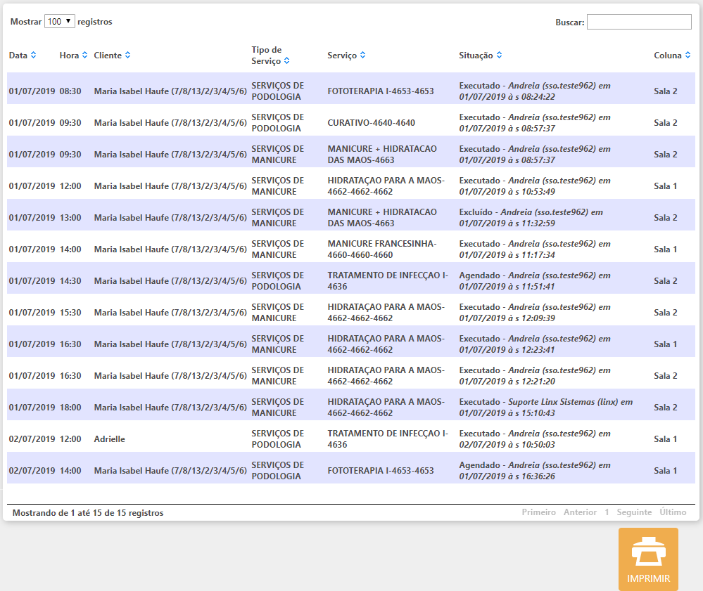Screen dimensions: 703x591
Task: Click TRATAMENTO DE INFECÇAO in Adrielle row
Action: 388,439
